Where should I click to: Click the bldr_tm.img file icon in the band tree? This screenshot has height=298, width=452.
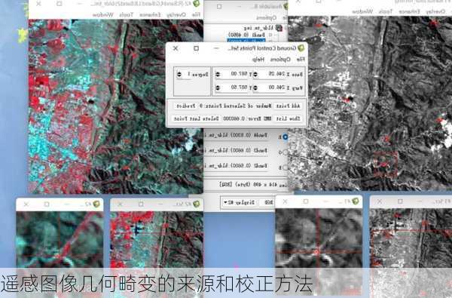(279, 28)
